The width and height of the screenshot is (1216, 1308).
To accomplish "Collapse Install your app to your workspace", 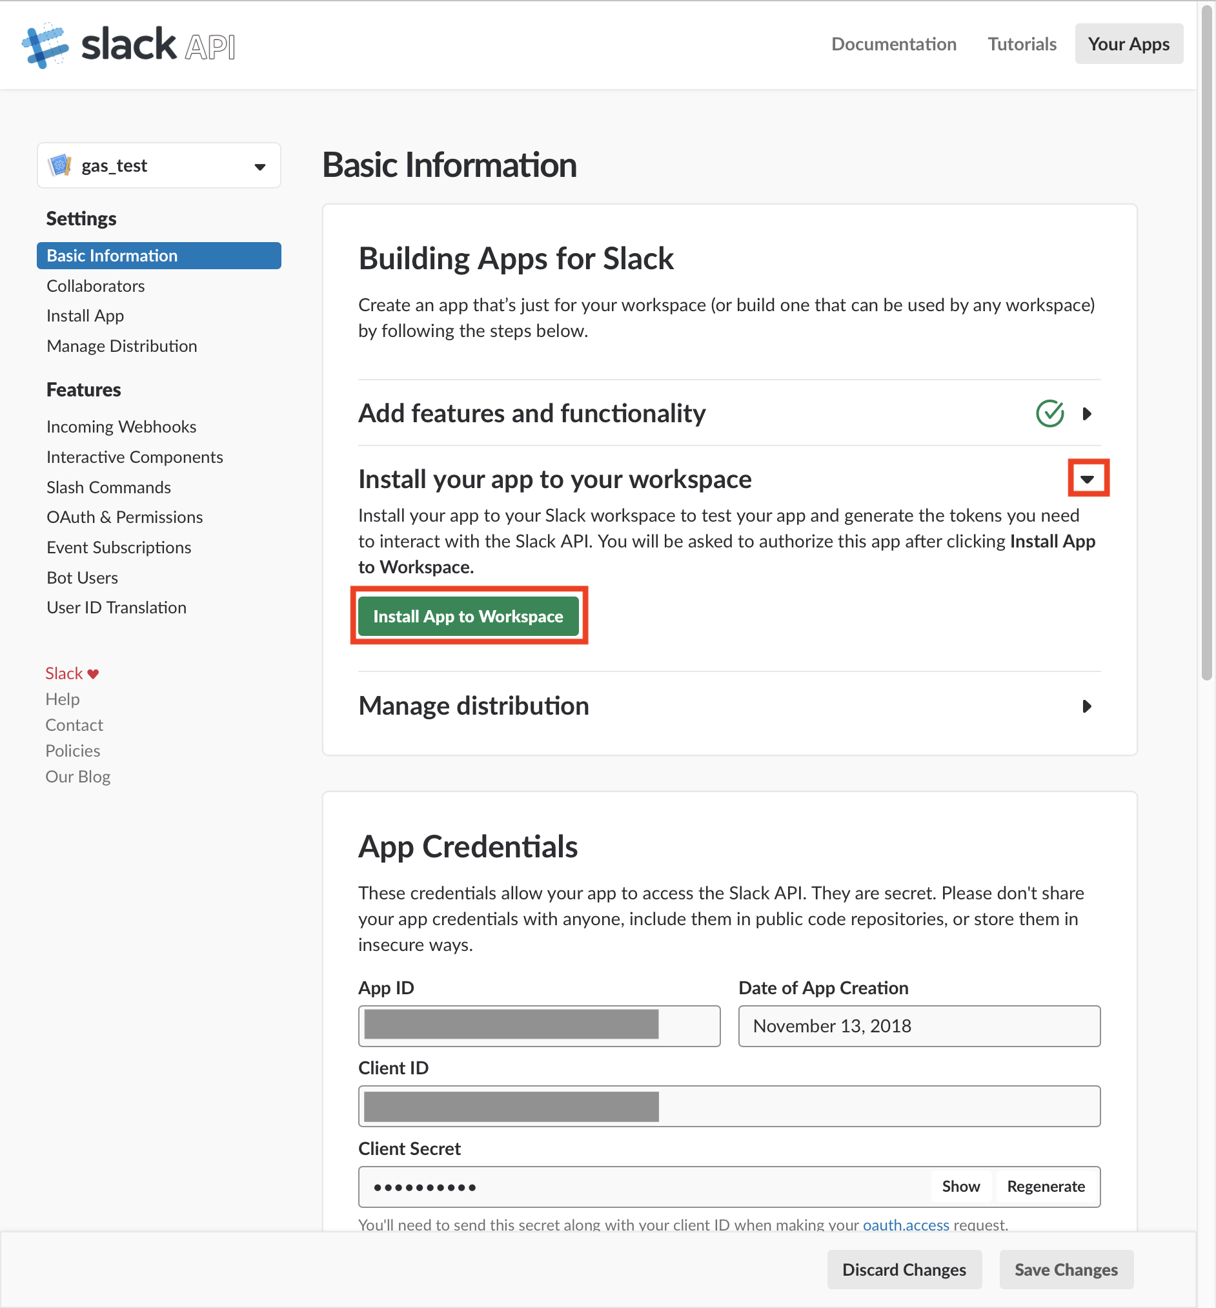I will click(x=1088, y=479).
